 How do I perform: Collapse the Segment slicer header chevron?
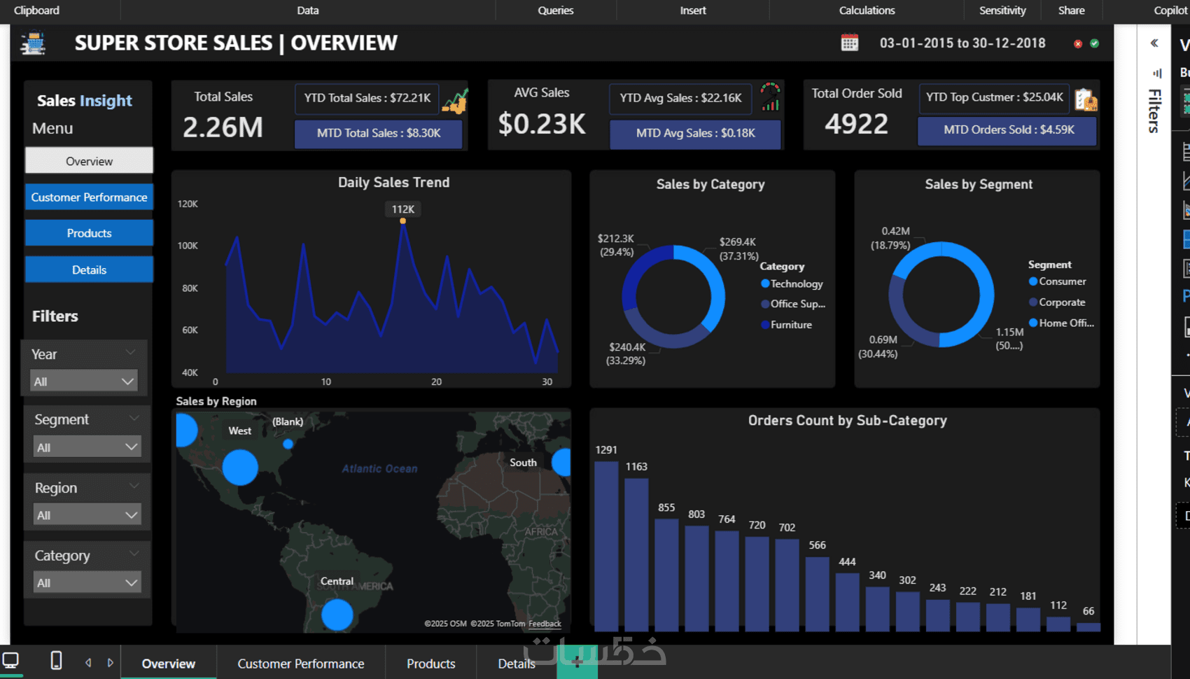[x=134, y=418]
